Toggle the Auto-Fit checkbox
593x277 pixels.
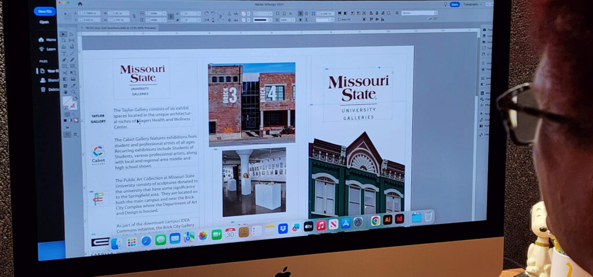(x=339, y=19)
